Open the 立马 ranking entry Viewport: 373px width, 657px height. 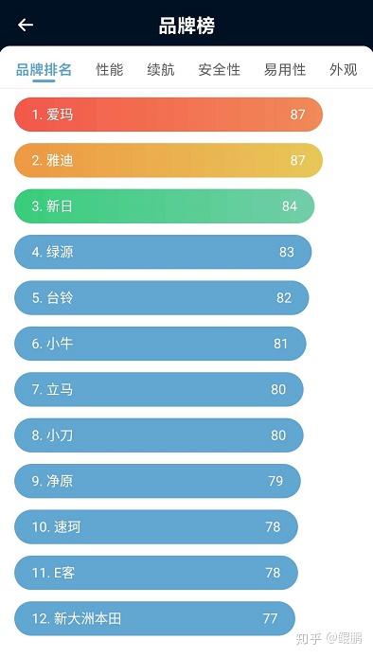[159, 389]
